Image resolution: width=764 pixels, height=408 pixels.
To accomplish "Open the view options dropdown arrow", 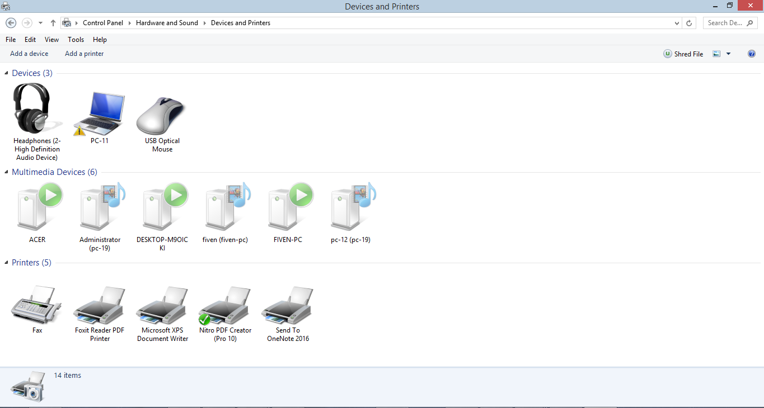I will (x=728, y=54).
